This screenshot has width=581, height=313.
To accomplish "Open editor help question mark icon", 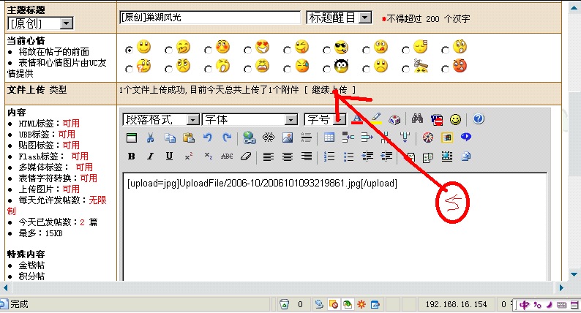I will click(479, 118).
